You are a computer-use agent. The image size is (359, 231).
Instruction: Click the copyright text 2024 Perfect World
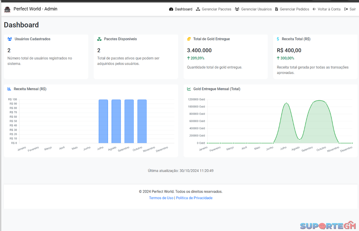pyautogui.click(x=181, y=192)
